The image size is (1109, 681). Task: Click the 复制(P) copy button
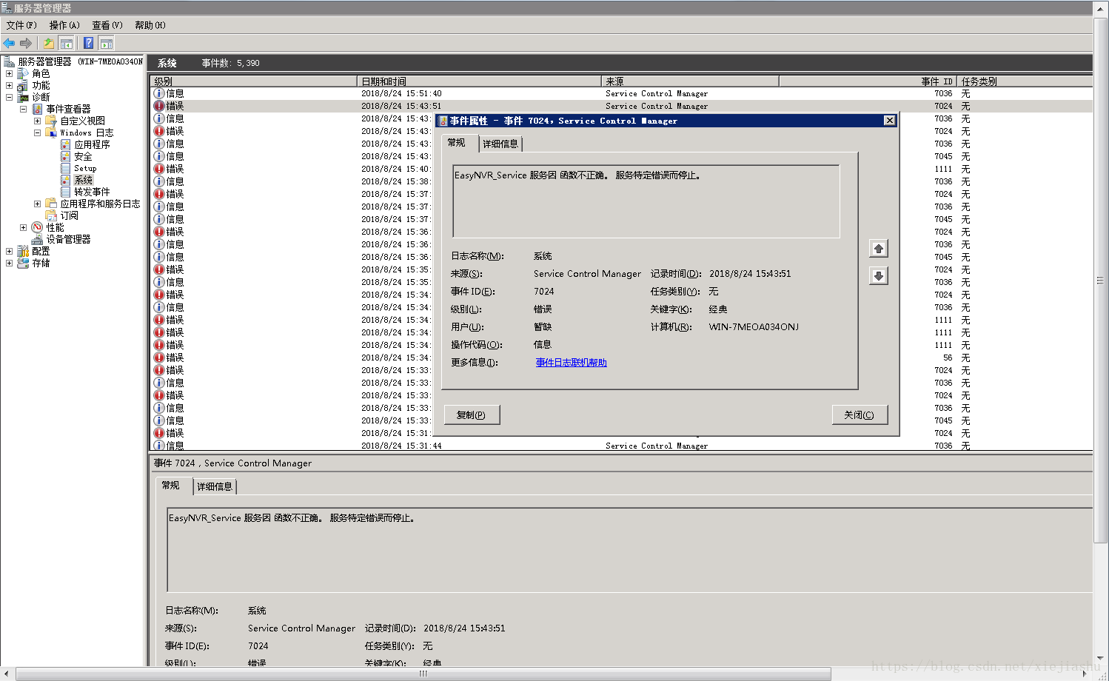coord(472,415)
